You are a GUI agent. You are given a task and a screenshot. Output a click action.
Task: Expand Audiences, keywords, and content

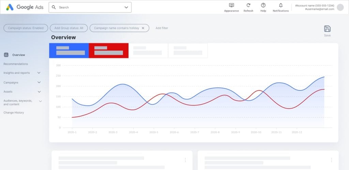41,101
